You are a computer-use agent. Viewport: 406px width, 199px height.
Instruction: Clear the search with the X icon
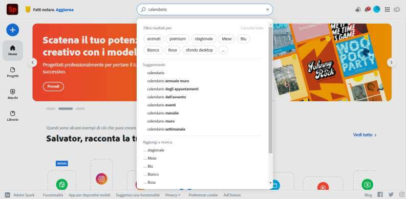[x=267, y=10]
